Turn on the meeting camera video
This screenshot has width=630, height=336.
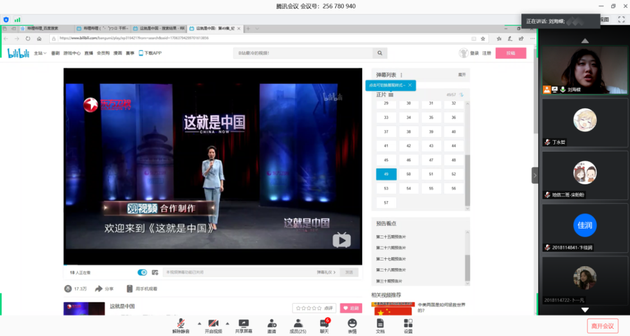click(x=213, y=326)
